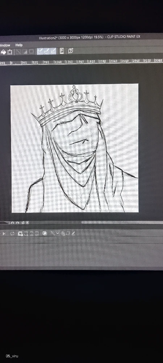Click the scroll-left arrow of the canvas scrollbar
Screen dimensions: 163x363
[28, 223]
